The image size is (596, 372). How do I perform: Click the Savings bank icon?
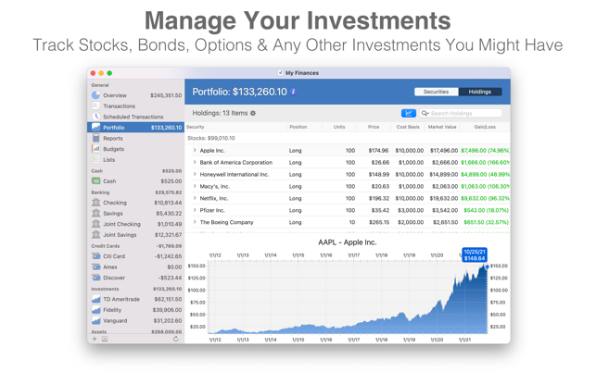95,213
